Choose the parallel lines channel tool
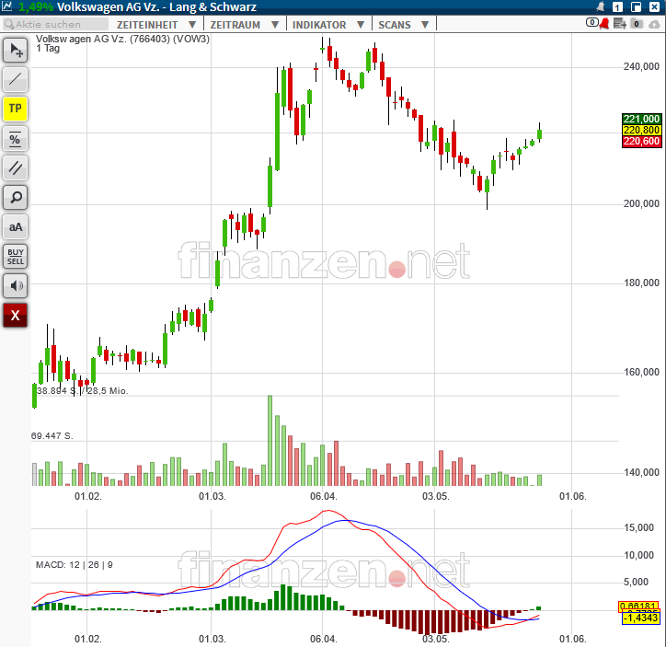The height and width of the screenshot is (647, 666). tap(16, 168)
